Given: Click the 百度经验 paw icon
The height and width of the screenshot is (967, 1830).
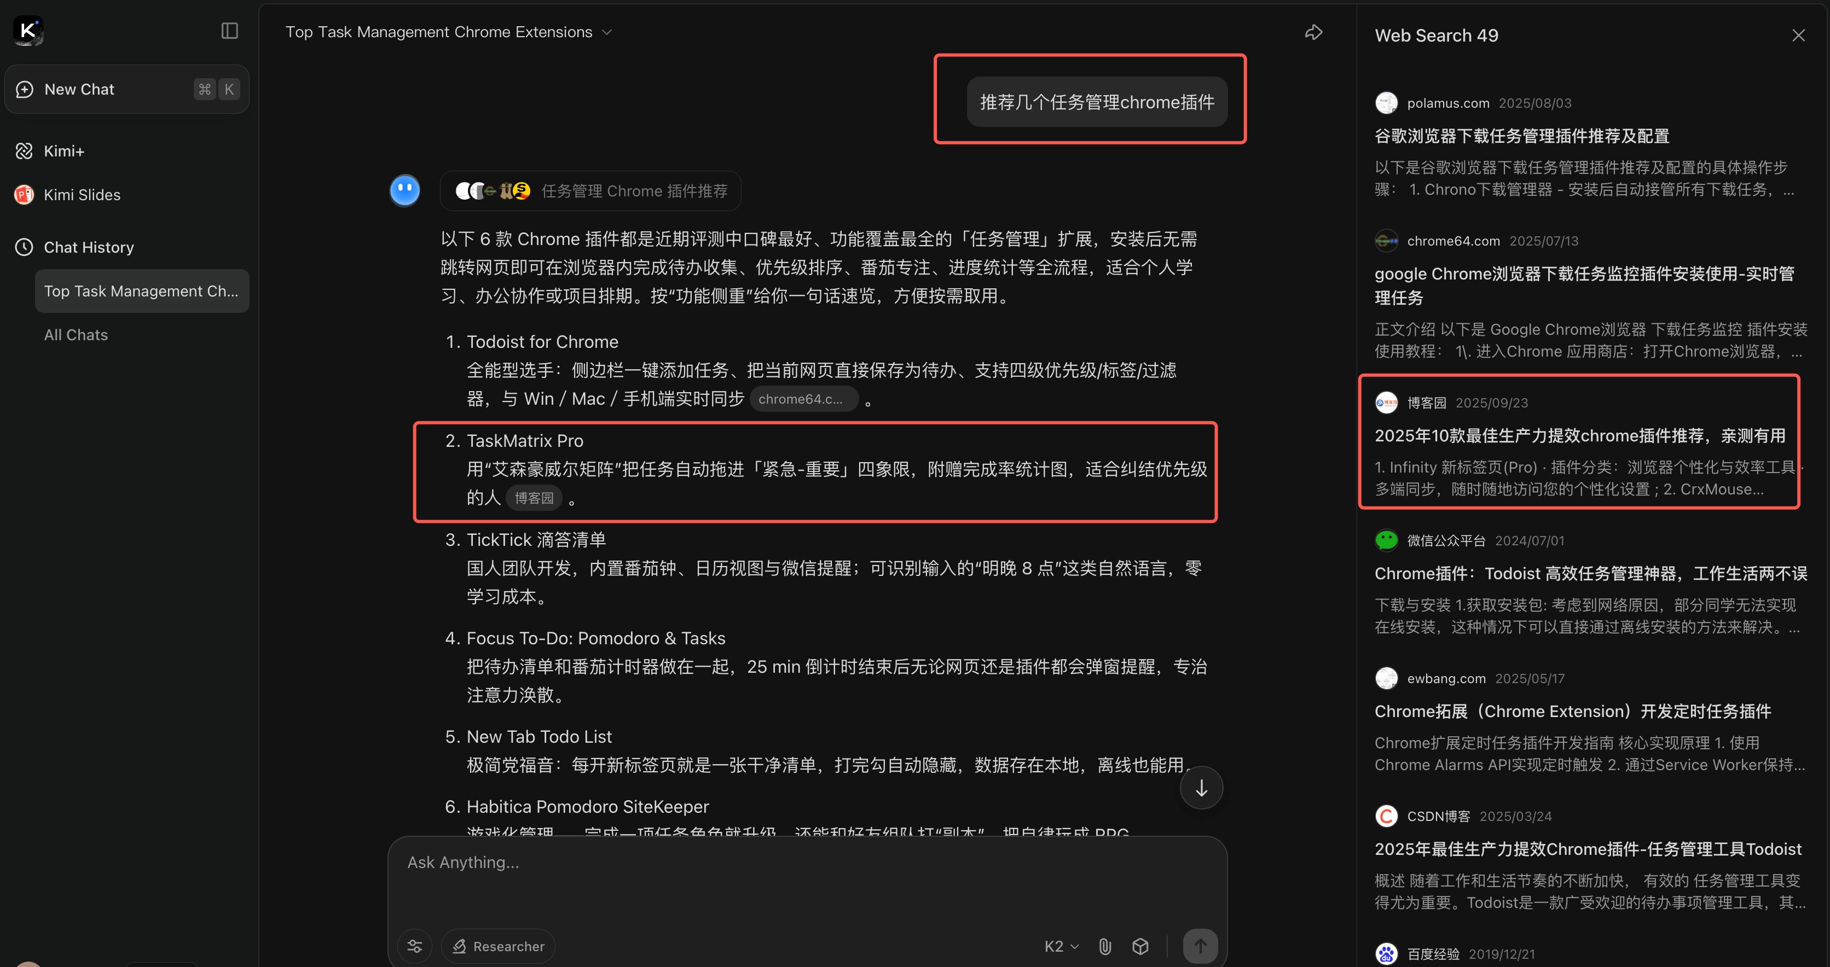Looking at the screenshot, I should point(1386,953).
